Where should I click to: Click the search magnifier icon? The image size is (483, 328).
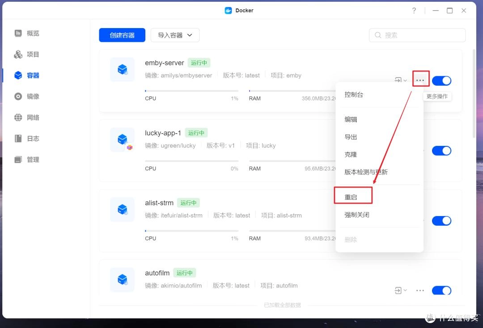pyautogui.click(x=378, y=35)
